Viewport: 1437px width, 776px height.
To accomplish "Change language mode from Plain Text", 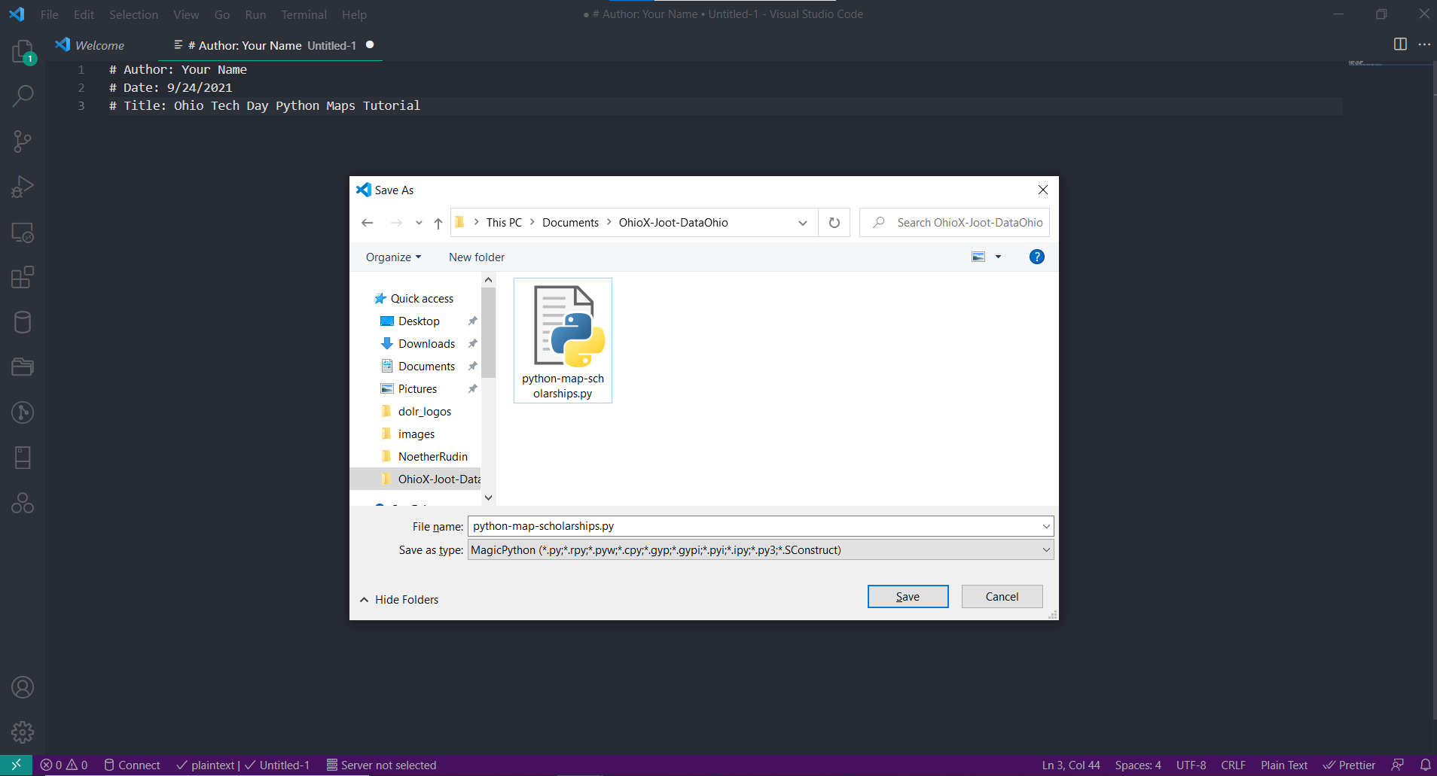I will click(x=1284, y=765).
